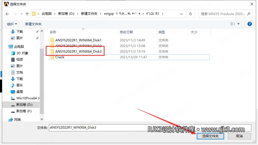Viewport: 258px width, 145px height.
Task: Select ANSYS2022R1_WINX64_Disk1 folder
Action: [78, 40]
